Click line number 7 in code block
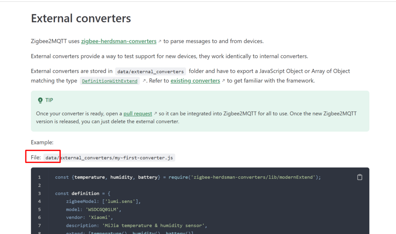 [40, 225]
